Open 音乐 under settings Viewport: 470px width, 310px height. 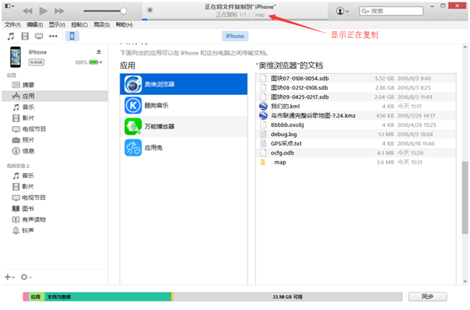[x=55, y=107]
